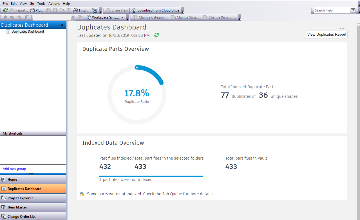360x220 pixels.
Task: Open the Tools menu
Action: (x=41, y=4)
